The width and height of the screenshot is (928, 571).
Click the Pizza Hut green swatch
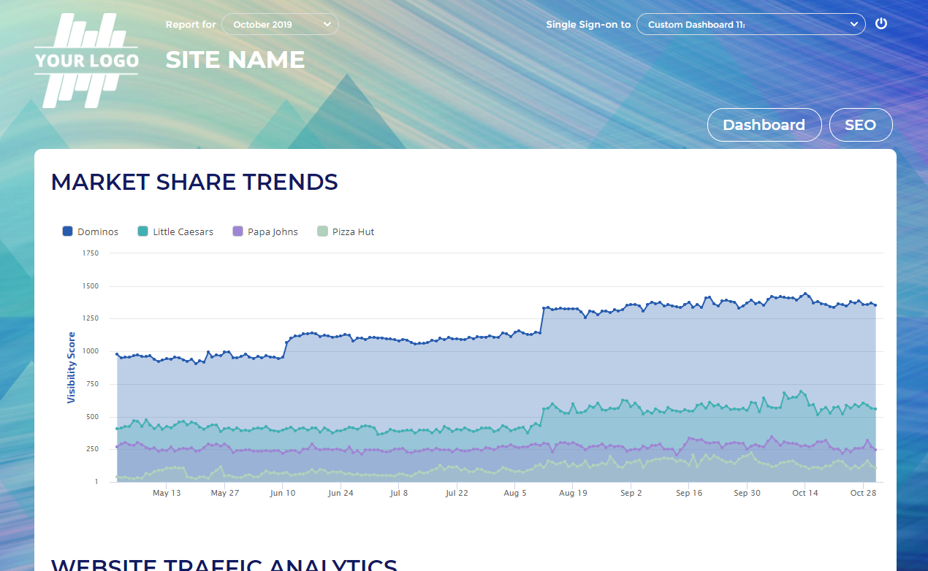(x=322, y=231)
